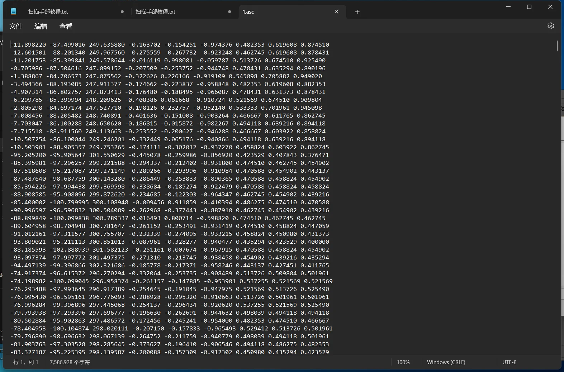Click the Windows (CRLF) line ending indicator
564x372 pixels.
[x=446, y=362]
